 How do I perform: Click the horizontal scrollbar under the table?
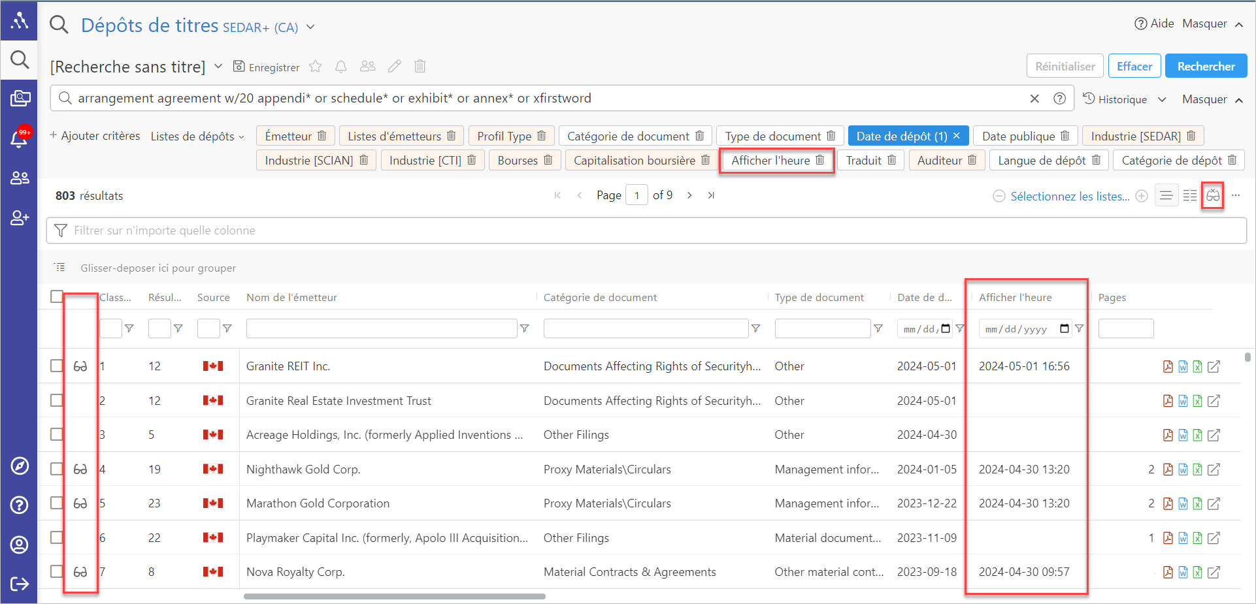point(395,596)
